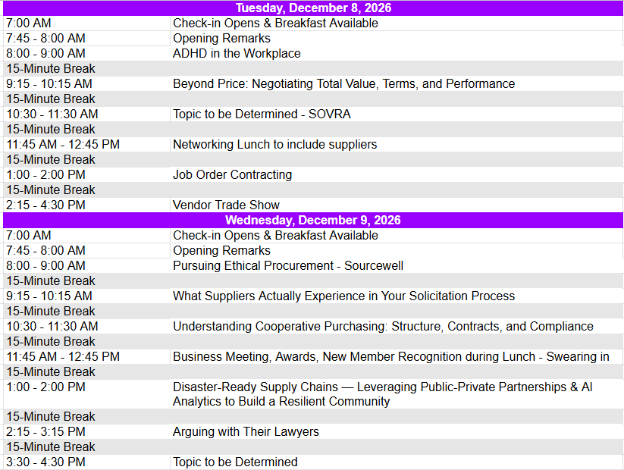Select the Beyond Price negotiating session cell
Screen dimensions: 624x470
click(397, 83)
